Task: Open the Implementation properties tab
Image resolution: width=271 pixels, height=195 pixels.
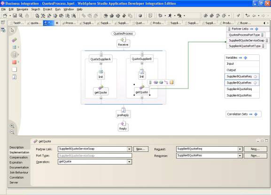Action: point(19,152)
